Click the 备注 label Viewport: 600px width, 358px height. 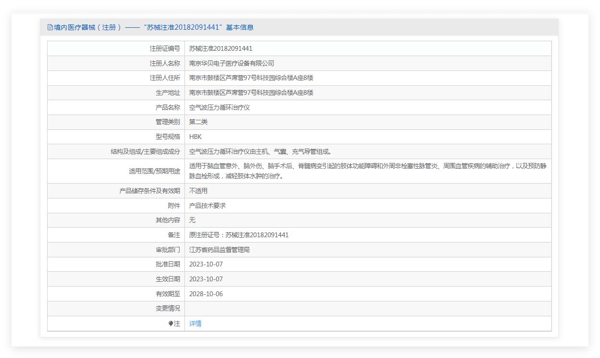click(x=174, y=235)
